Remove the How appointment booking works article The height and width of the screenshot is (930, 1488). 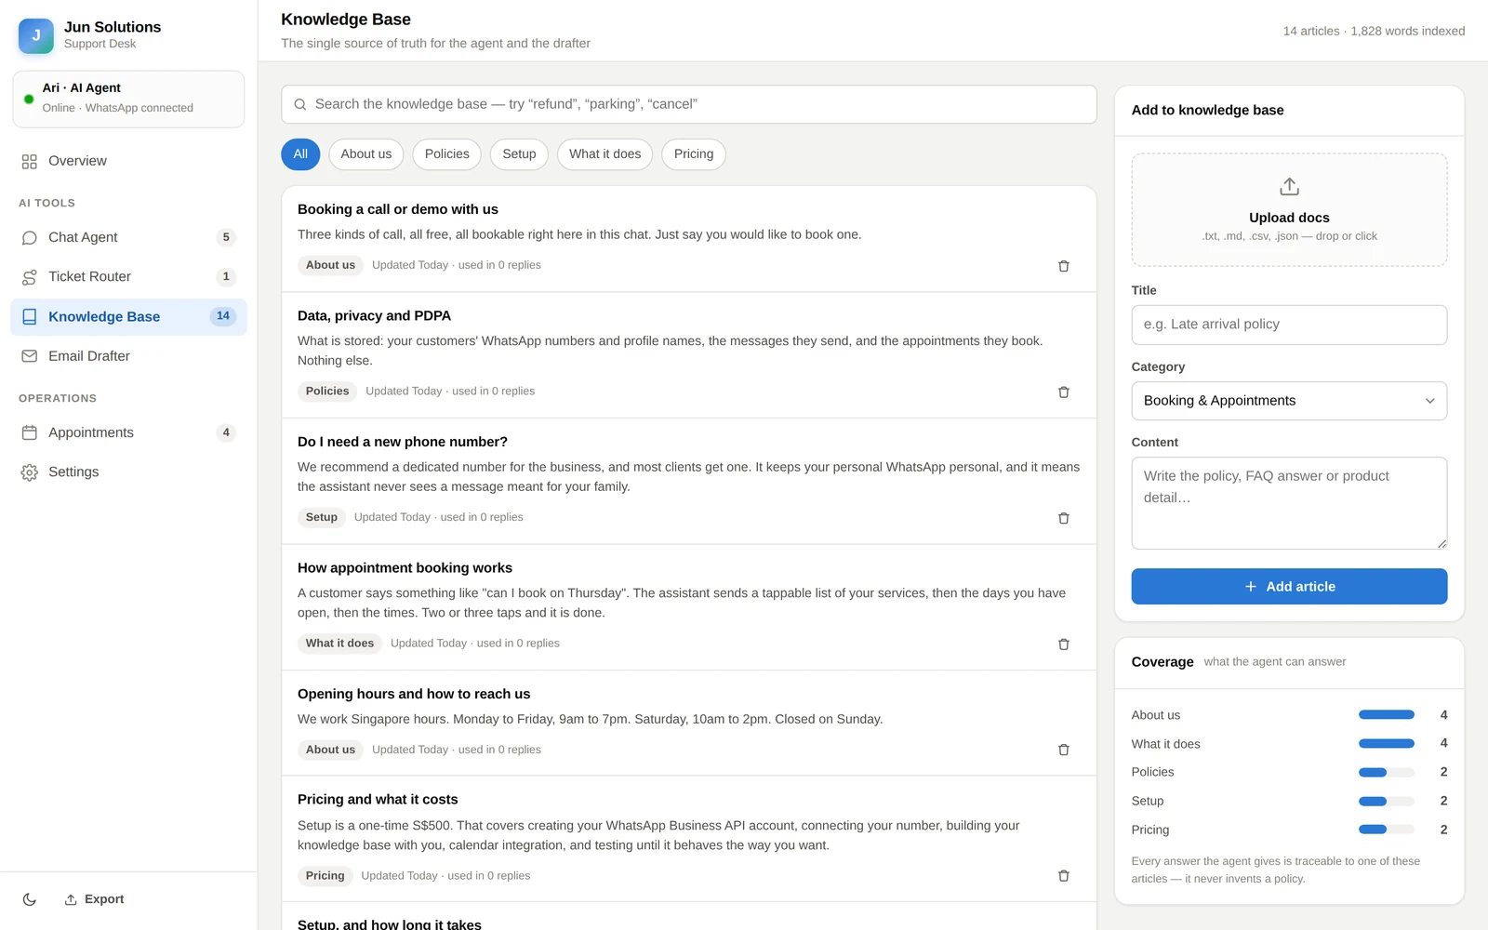tap(1063, 644)
